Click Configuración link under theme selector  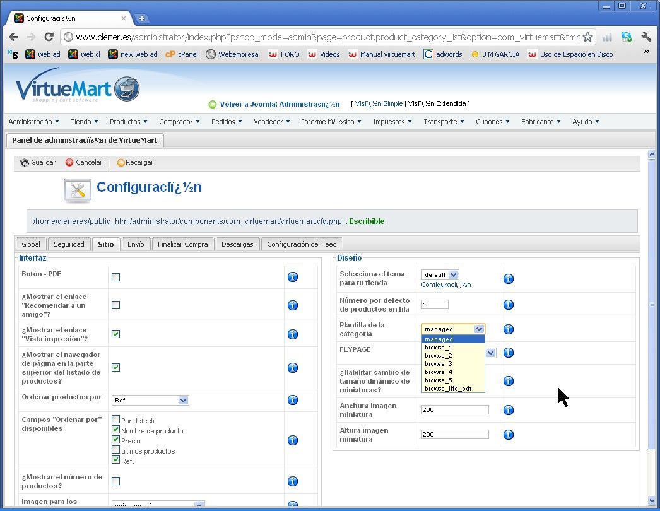[x=445, y=285]
